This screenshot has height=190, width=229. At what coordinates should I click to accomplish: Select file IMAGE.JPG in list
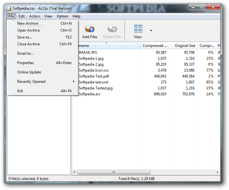pos(88,52)
